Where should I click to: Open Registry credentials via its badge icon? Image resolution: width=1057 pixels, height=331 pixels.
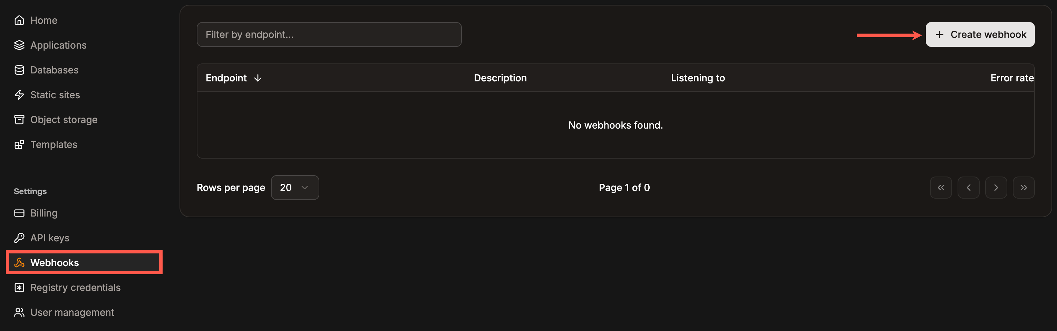(x=19, y=287)
